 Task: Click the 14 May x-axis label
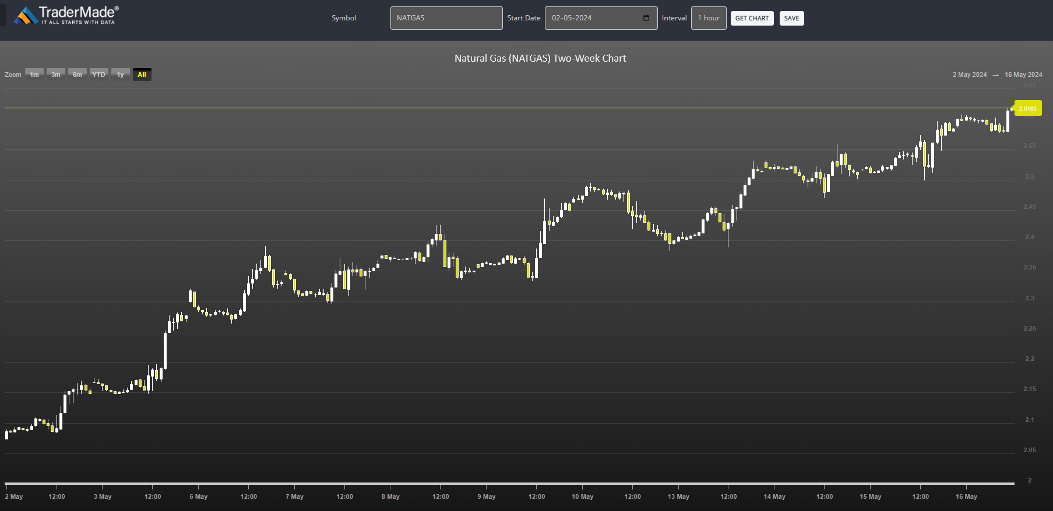(x=774, y=496)
